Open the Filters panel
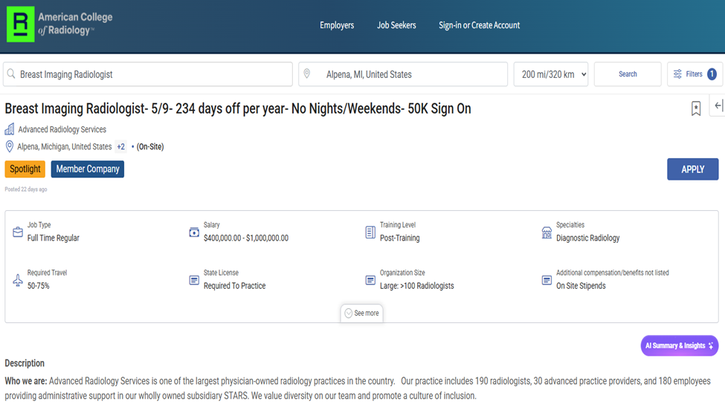Viewport: 725px width, 407px height. click(695, 74)
